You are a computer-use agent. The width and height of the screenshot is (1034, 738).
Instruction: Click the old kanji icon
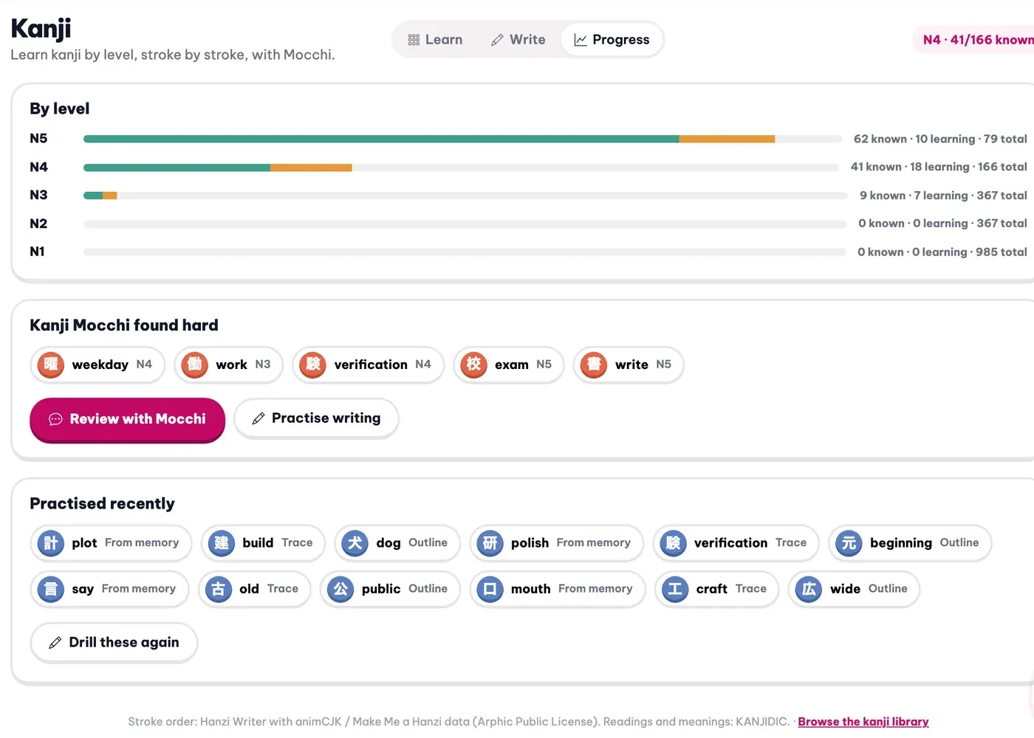(219, 589)
